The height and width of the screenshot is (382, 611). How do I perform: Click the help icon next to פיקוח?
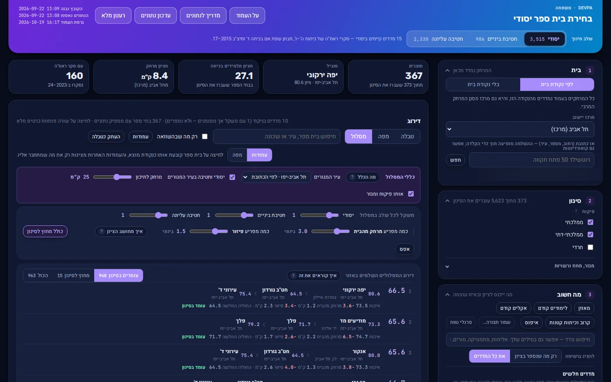576,211
